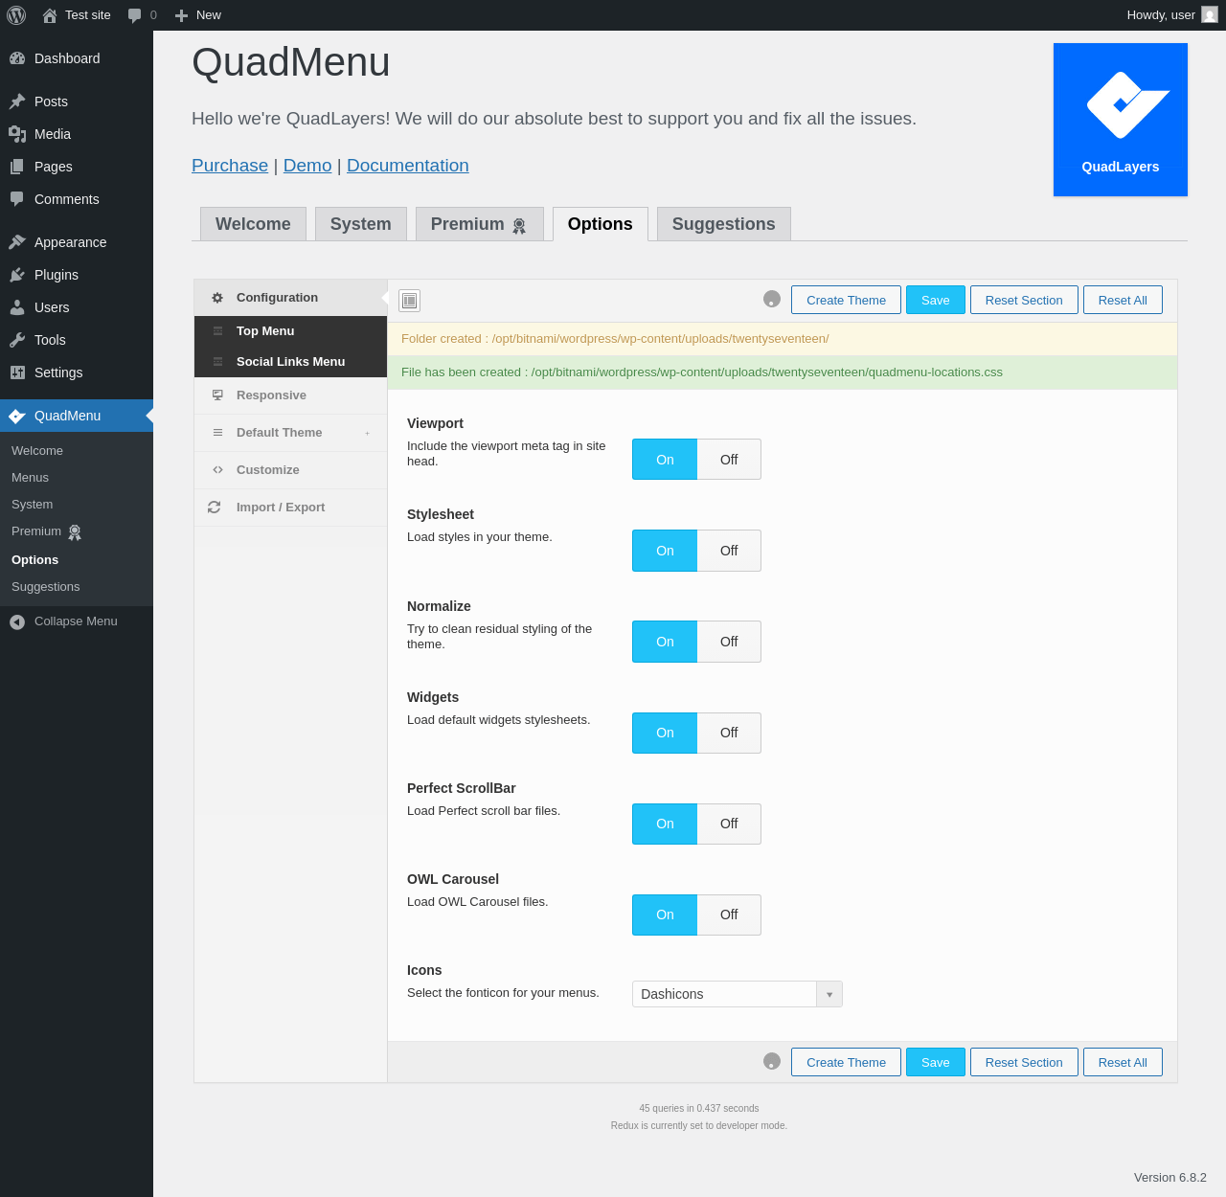Image resolution: width=1226 pixels, height=1197 pixels.
Task: Switch to the Suggestions tab
Action: (724, 224)
